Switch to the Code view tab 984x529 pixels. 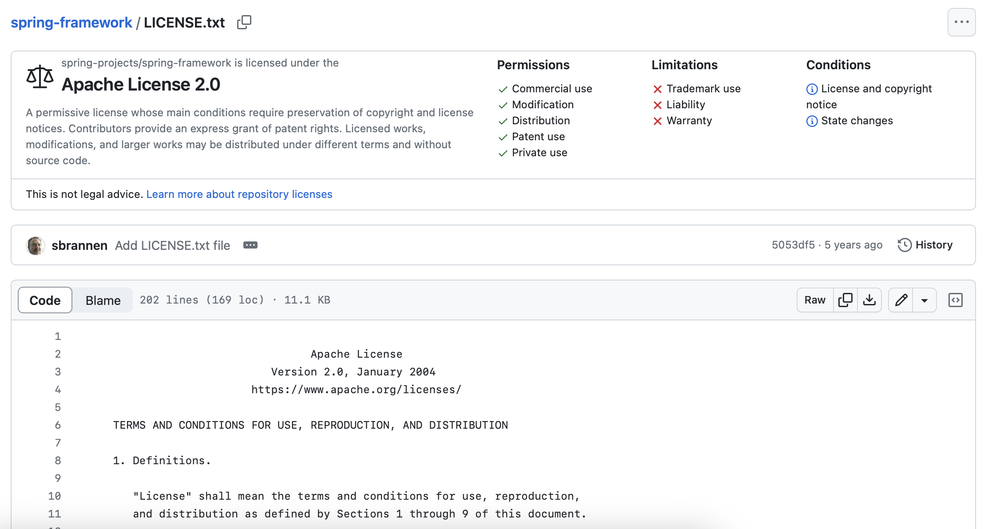[x=45, y=300]
